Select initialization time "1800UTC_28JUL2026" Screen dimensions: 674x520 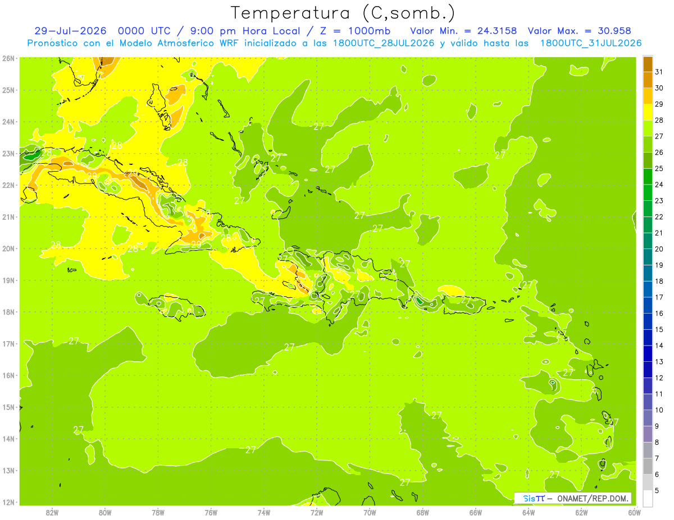(x=384, y=43)
